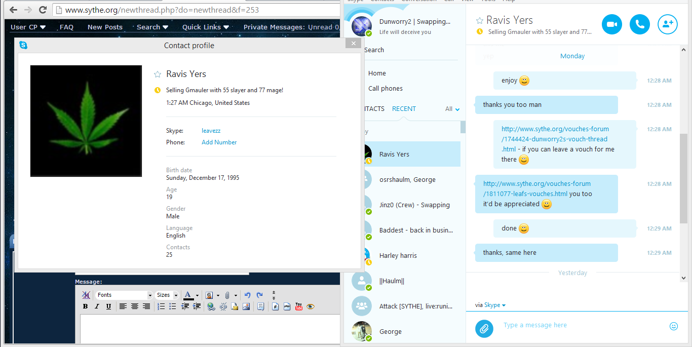Viewport: 692px width, 347px height.
Task: Toggle bold formatting in forum editor
Action: [x=85, y=306]
